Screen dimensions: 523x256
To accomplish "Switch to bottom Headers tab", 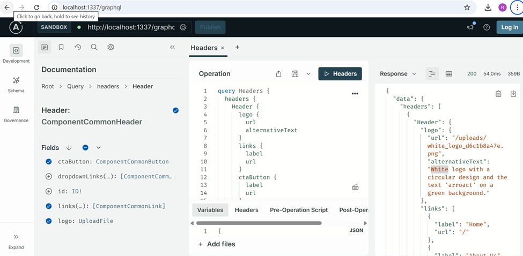I will 247,210.
